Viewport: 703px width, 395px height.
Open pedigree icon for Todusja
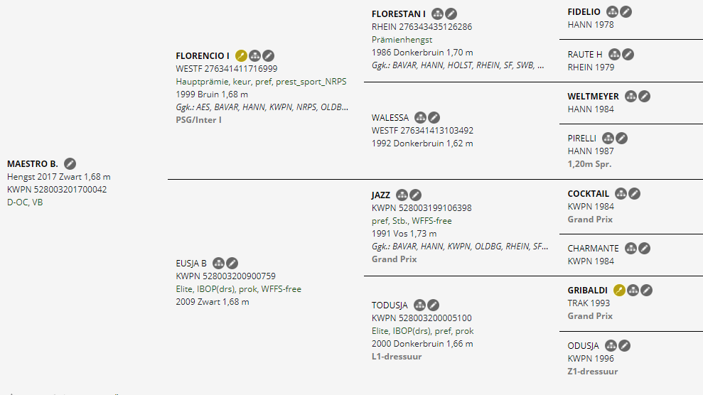coord(420,305)
